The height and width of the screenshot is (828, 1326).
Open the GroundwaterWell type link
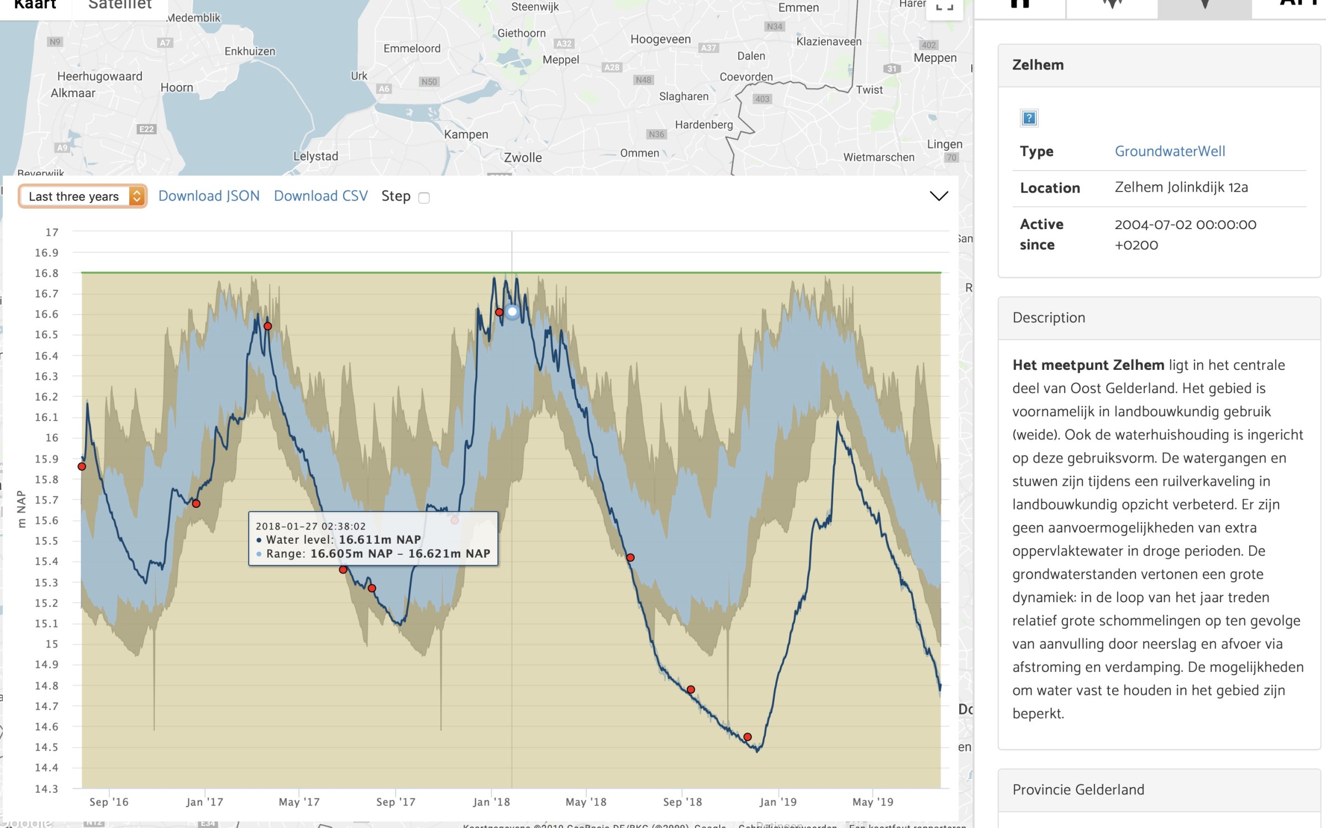pos(1170,151)
